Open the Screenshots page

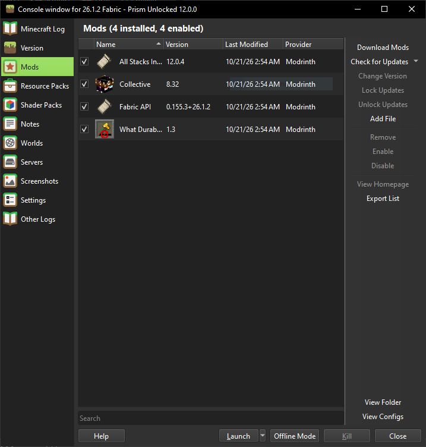click(x=37, y=181)
